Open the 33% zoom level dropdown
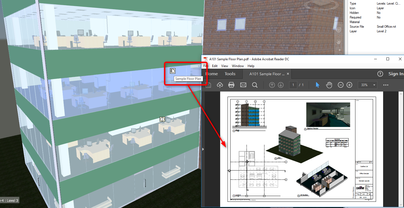This screenshot has width=404, height=208. [x=368, y=85]
